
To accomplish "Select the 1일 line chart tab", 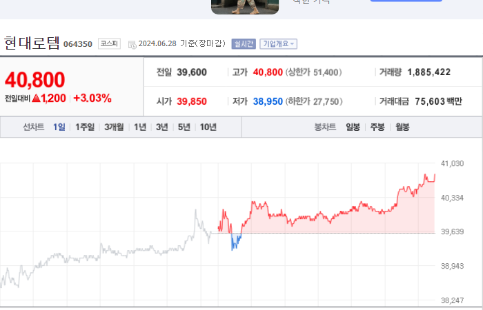I will pos(59,127).
